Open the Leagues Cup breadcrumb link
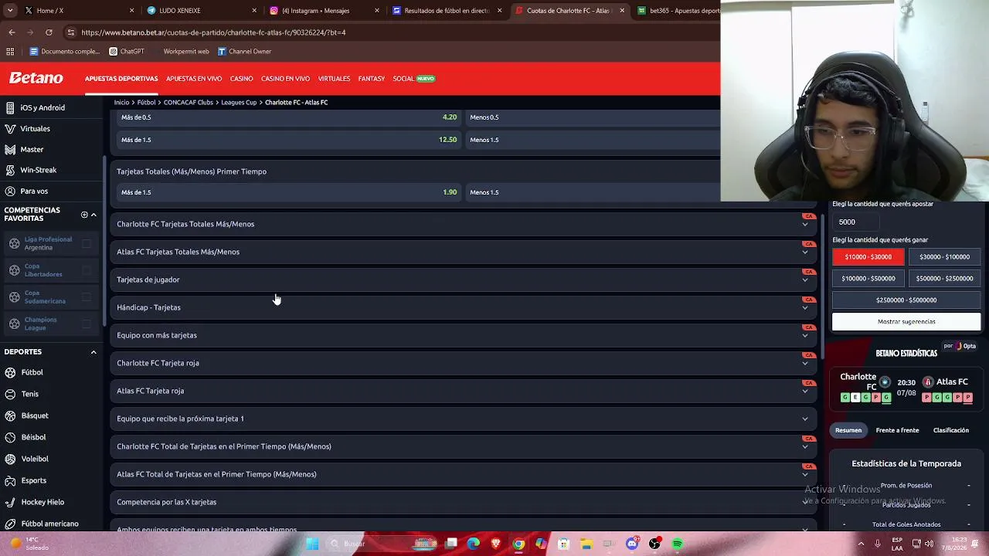 click(239, 103)
